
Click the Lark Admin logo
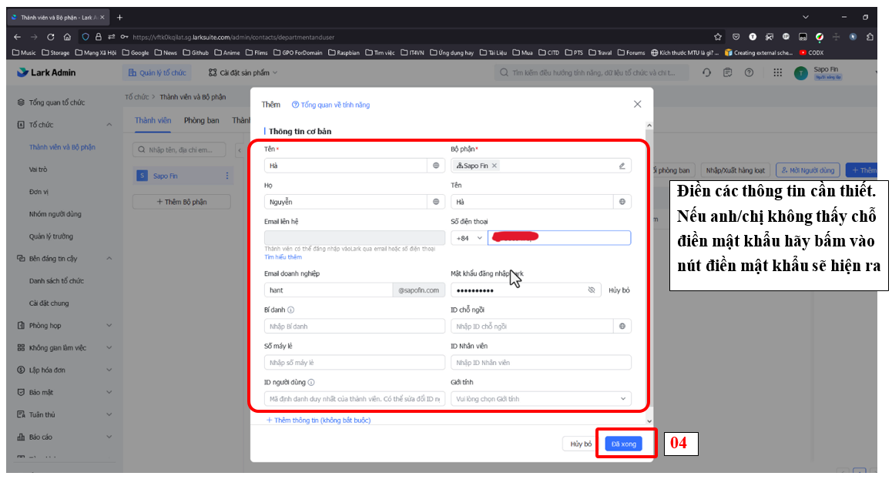pos(46,73)
